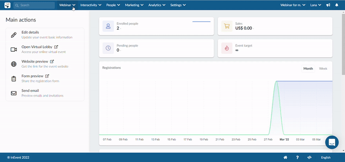The height and width of the screenshot is (162, 345).
Task: Click the Enrolled people card
Action: coord(157,26)
